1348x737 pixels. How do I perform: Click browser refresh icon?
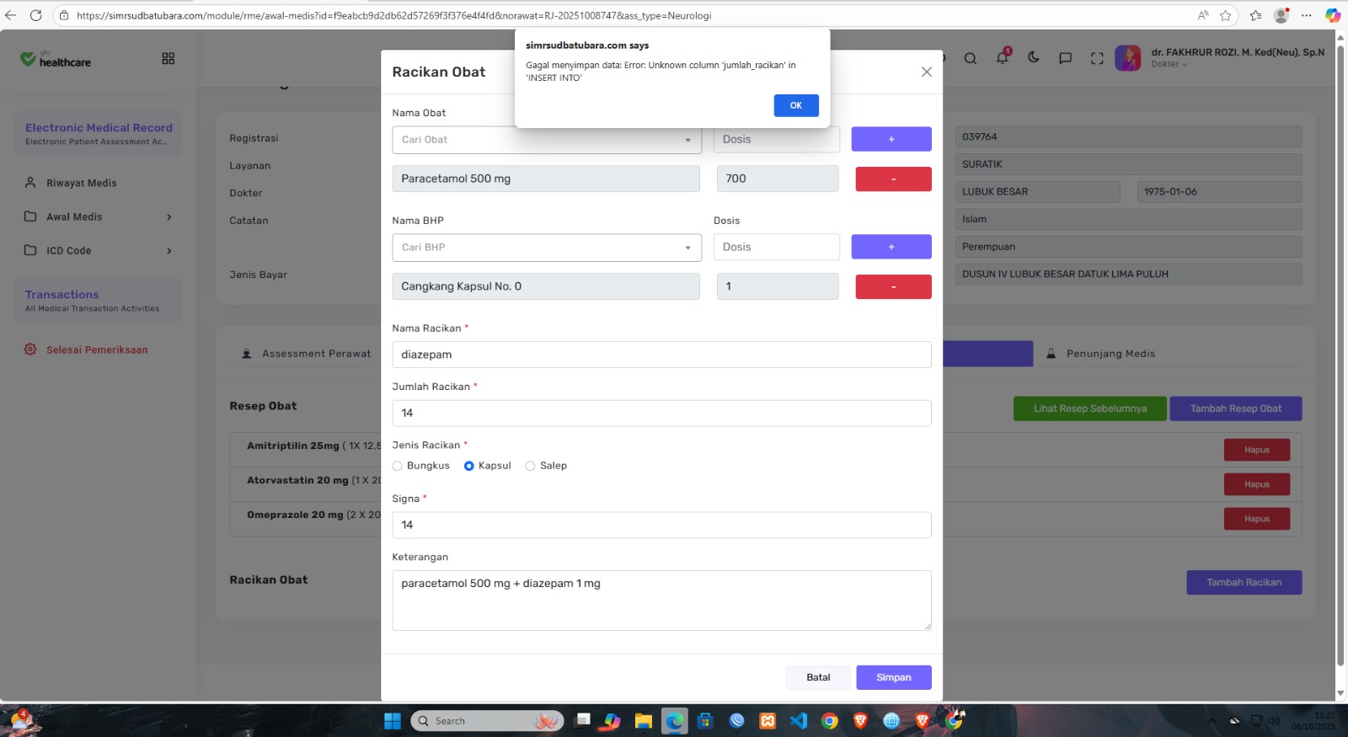(x=35, y=15)
